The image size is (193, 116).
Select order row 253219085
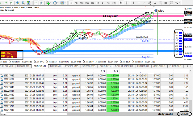(x=94, y=83)
